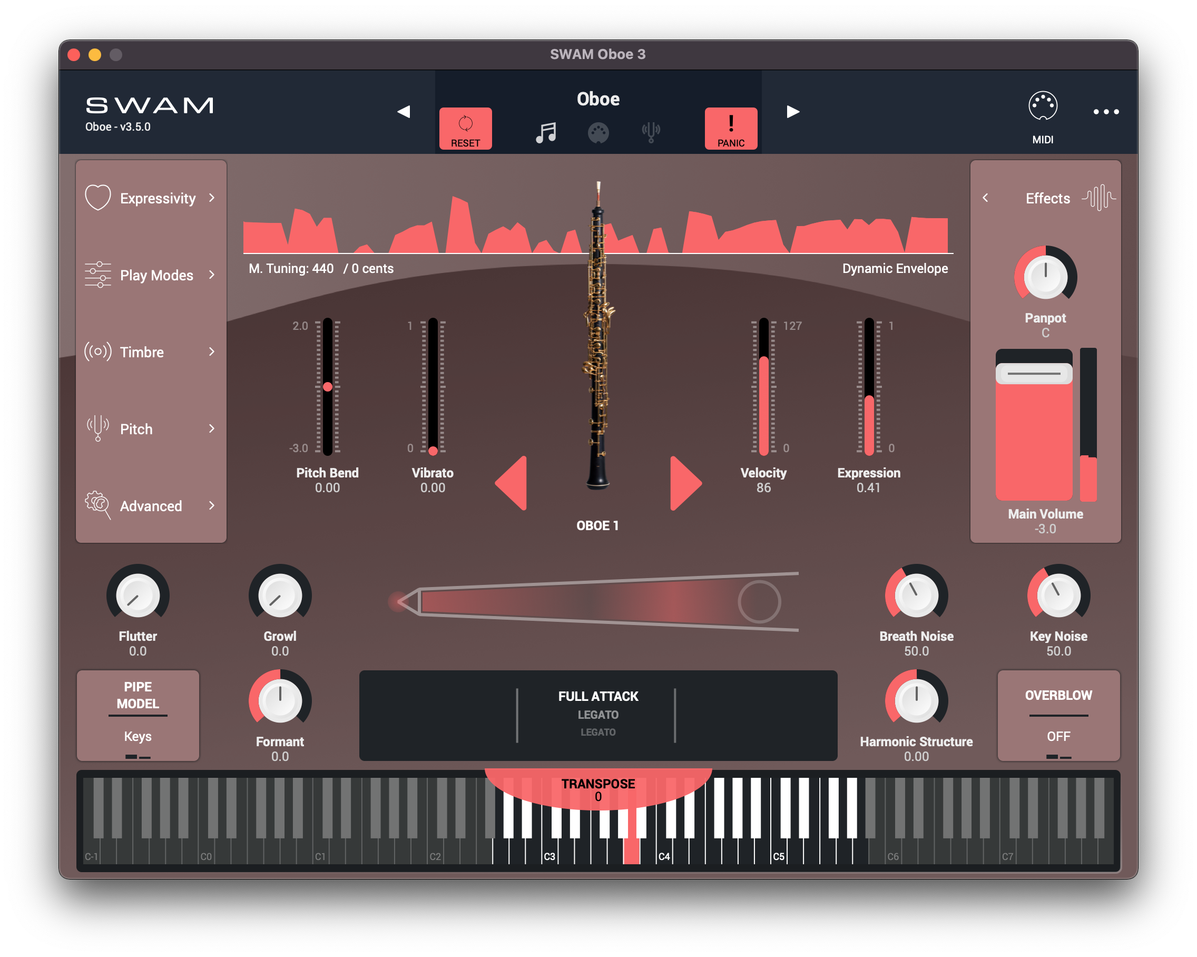Click the Formant knob
This screenshot has width=1197, height=957.
(x=280, y=700)
